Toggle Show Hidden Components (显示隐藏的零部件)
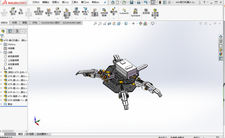This screenshot has height=138, width=225. [x=67, y=14]
